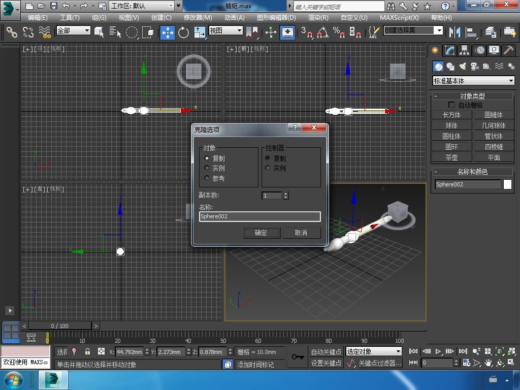Open the 渲染(R) menu
Image resolution: width=520 pixels, height=390 pixels.
(318, 17)
